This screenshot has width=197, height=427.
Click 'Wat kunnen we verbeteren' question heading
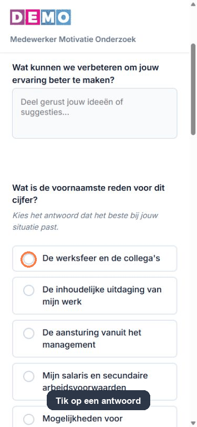[x=86, y=74]
